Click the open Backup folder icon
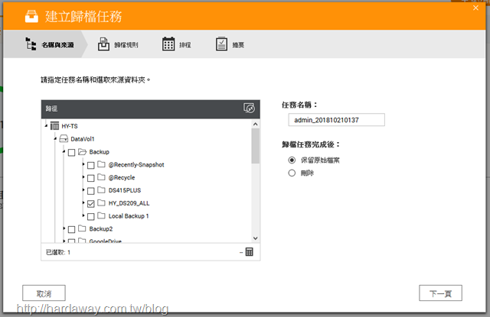490x317 pixels. click(x=82, y=152)
